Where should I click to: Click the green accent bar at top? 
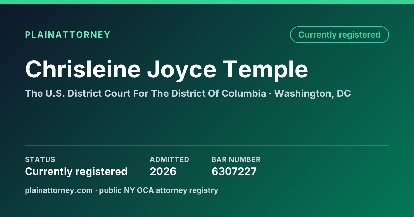click(x=207, y=2)
